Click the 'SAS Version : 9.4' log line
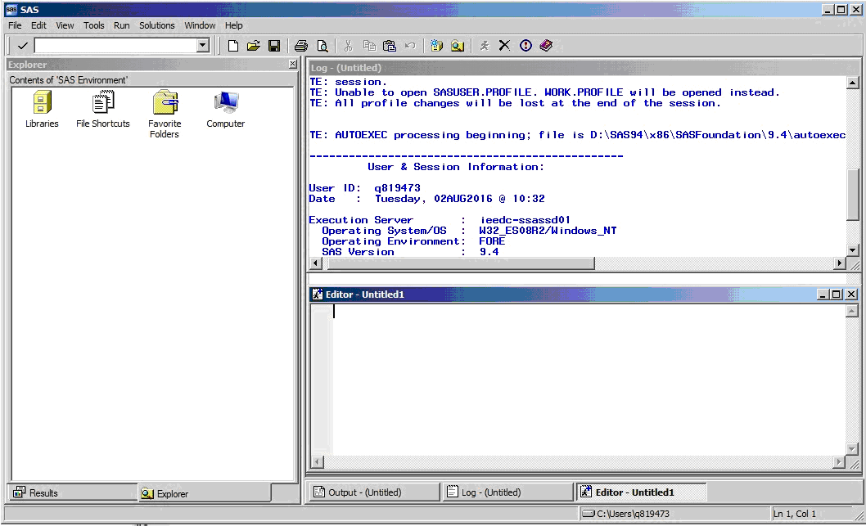This screenshot has width=866, height=526. click(410, 252)
